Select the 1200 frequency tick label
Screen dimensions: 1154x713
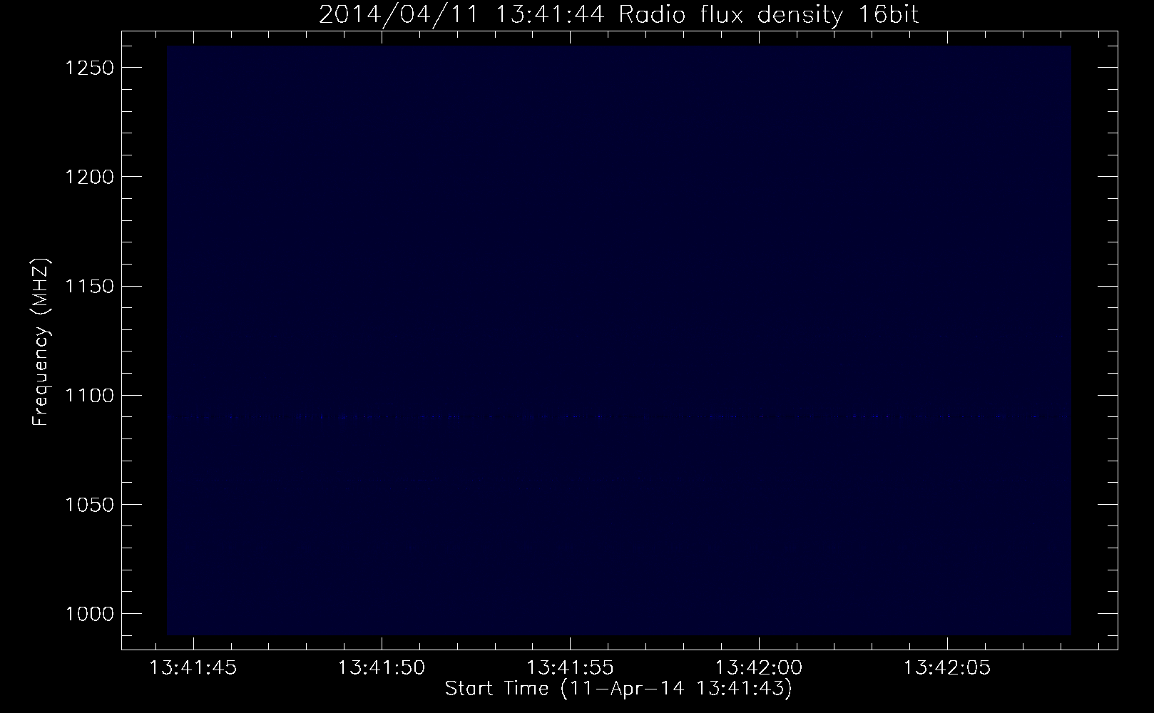coord(89,177)
